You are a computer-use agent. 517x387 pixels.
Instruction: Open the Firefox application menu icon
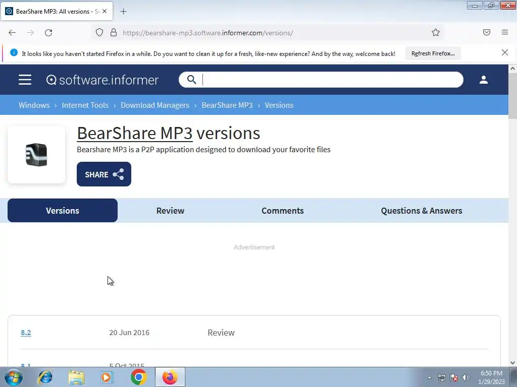click(505, 32)
